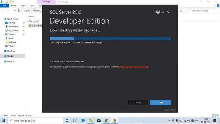Viewport: 220px width, 124px height.
Task: Show hidden system tray icons
Action: click(x=169, y=121)
